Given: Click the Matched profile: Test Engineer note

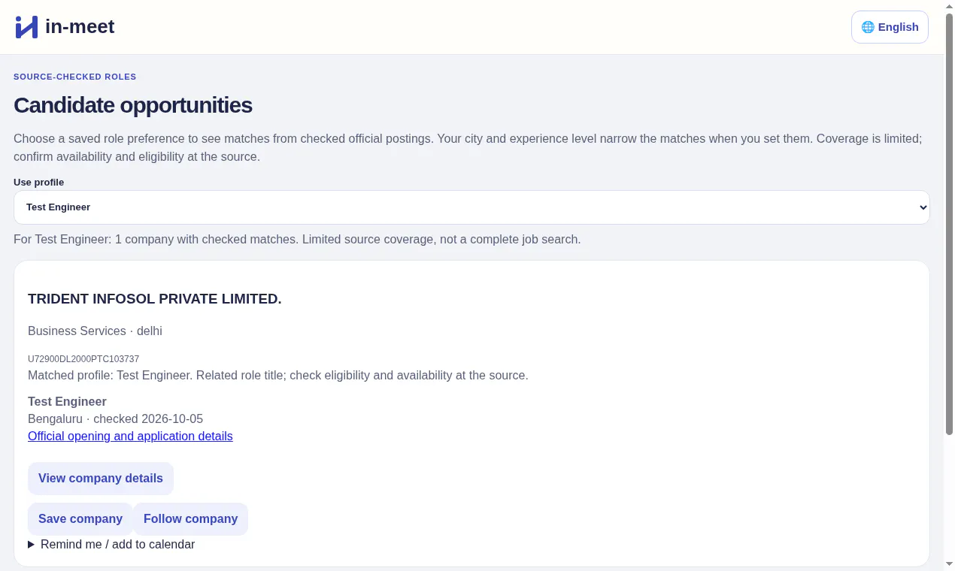Looking at the screenshot, I should [278, 376].
